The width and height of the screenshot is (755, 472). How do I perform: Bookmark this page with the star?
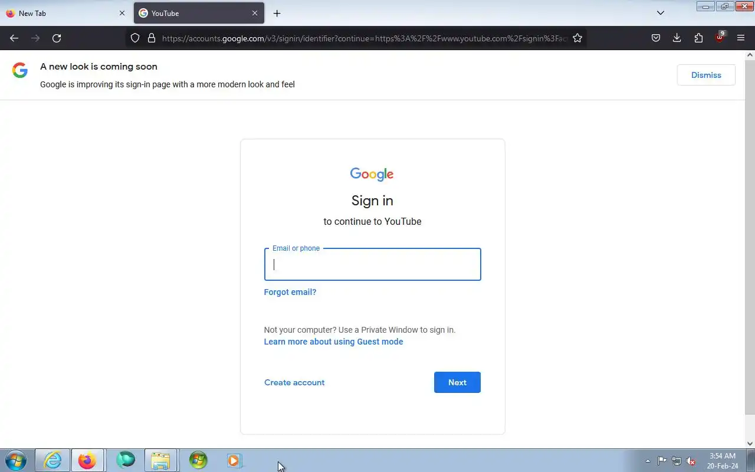[x=577, y=38]
